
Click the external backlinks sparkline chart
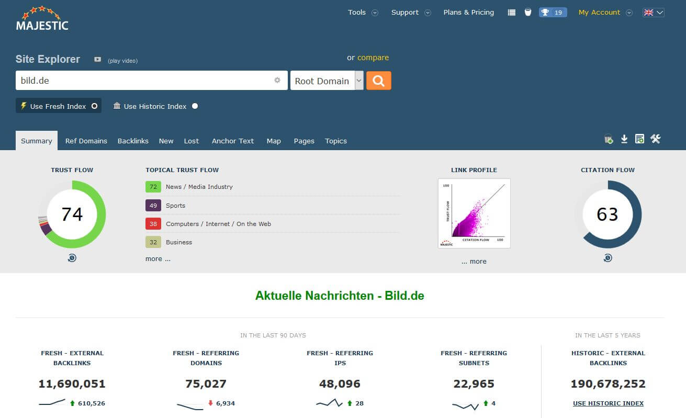click(x=52, y=403)
